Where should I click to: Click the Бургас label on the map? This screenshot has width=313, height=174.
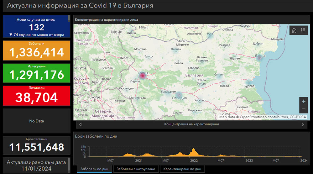[249, 86]
